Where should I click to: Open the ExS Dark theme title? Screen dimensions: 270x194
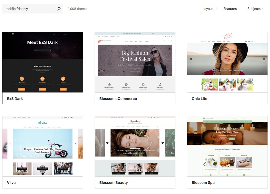(15, 99)
